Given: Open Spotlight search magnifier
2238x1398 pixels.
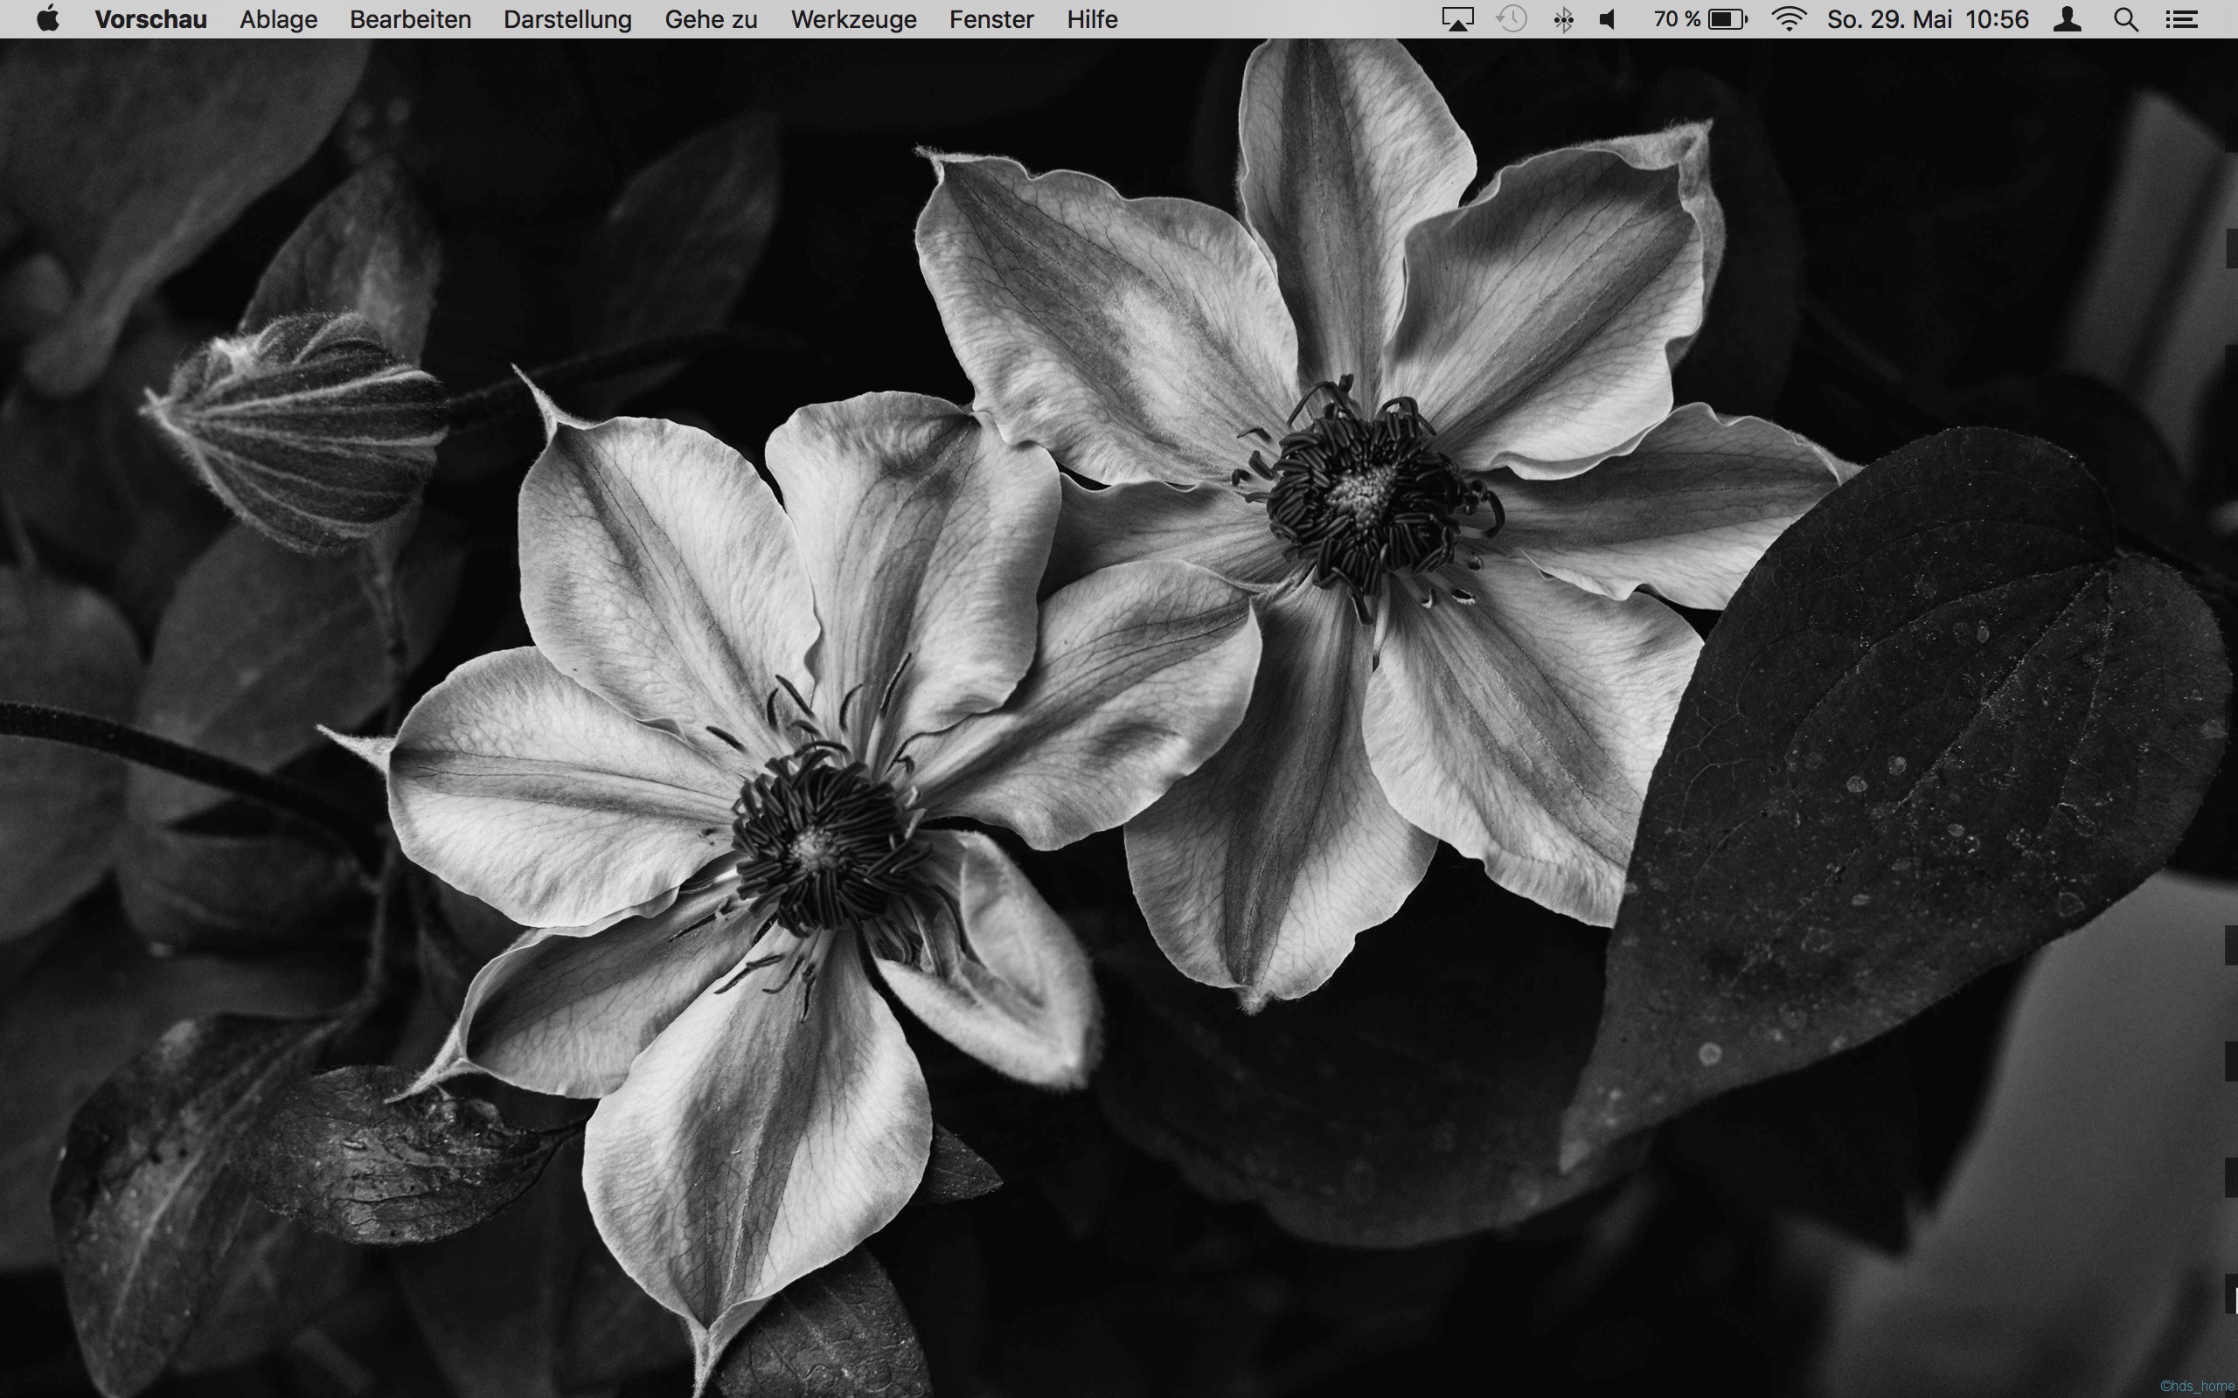Looking at the screenshot, I should pos(2126,19).
